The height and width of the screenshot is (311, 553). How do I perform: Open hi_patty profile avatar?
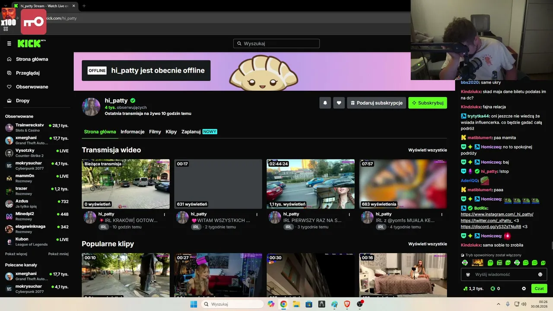pos(91,106)
